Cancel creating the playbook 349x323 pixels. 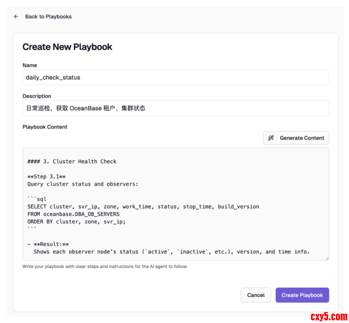[256, 295]
